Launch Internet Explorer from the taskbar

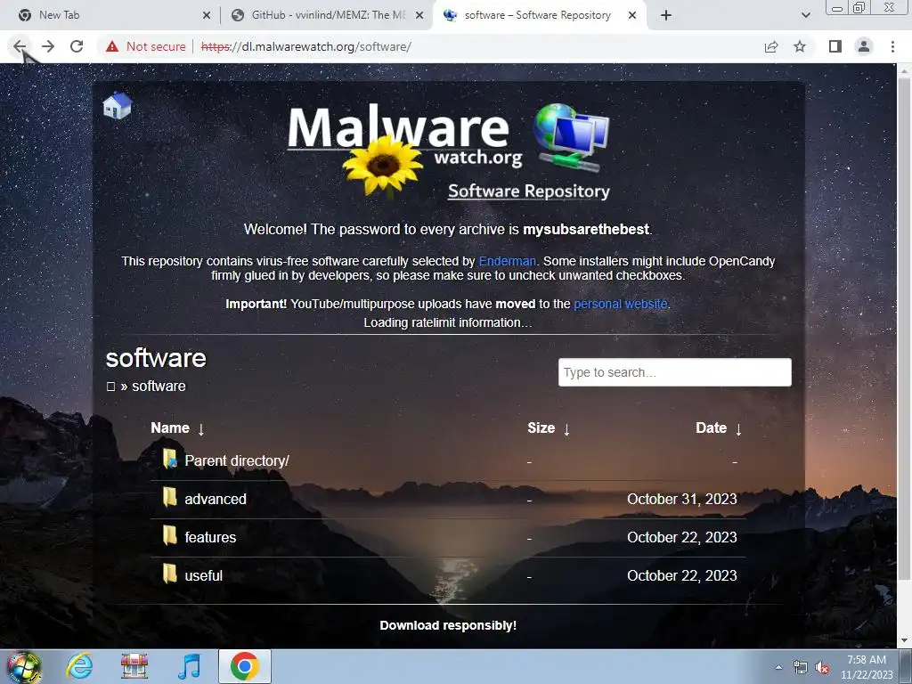79,666
